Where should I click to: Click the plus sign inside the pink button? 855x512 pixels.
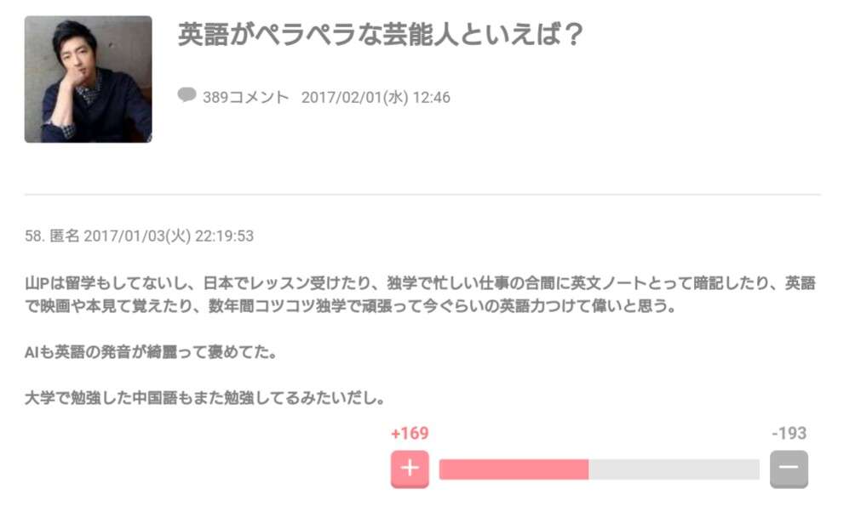[x=410, y=469]
